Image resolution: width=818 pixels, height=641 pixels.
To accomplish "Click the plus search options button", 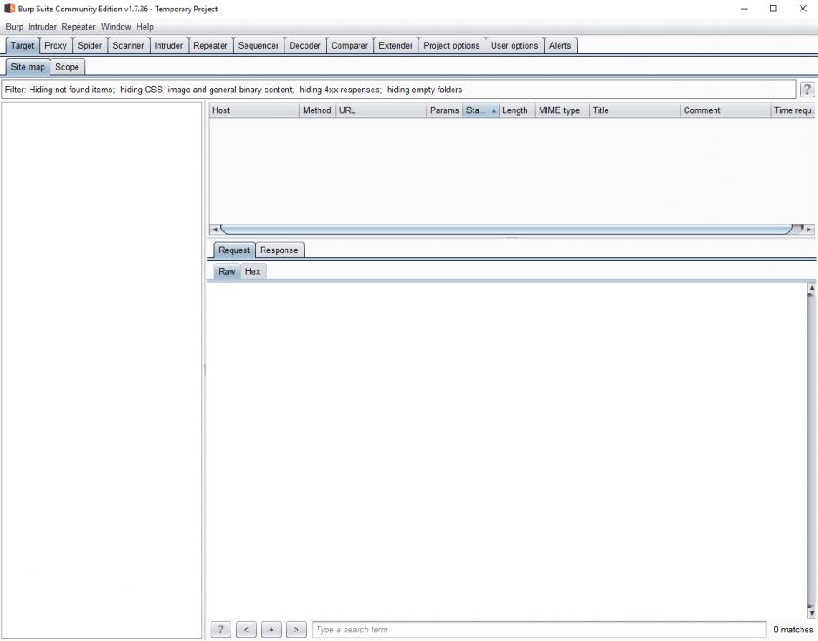I will pos(272,630).
